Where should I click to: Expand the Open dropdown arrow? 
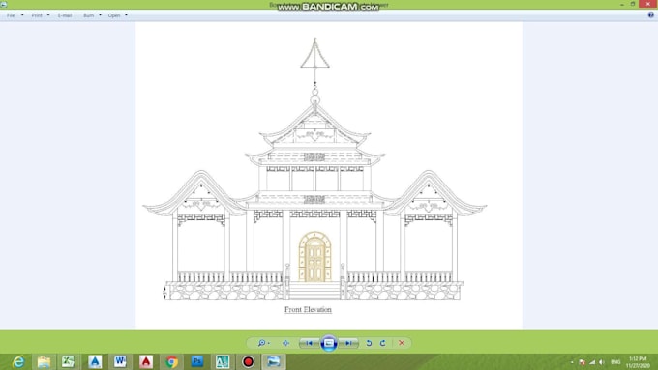coord(127,15)
